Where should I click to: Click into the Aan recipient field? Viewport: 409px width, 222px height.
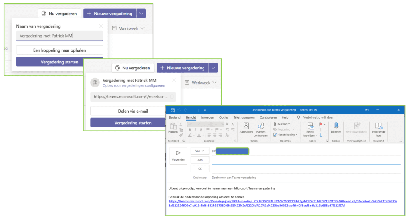point(306,160)
